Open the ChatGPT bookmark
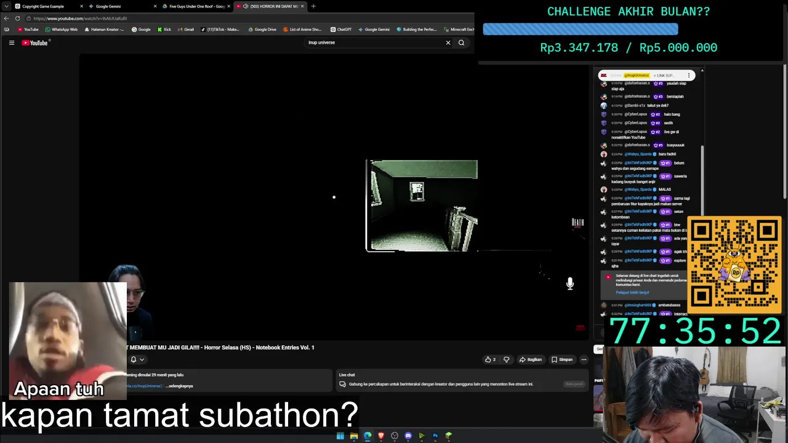Viewport: 788px width, 443px height. coord(341,30)
